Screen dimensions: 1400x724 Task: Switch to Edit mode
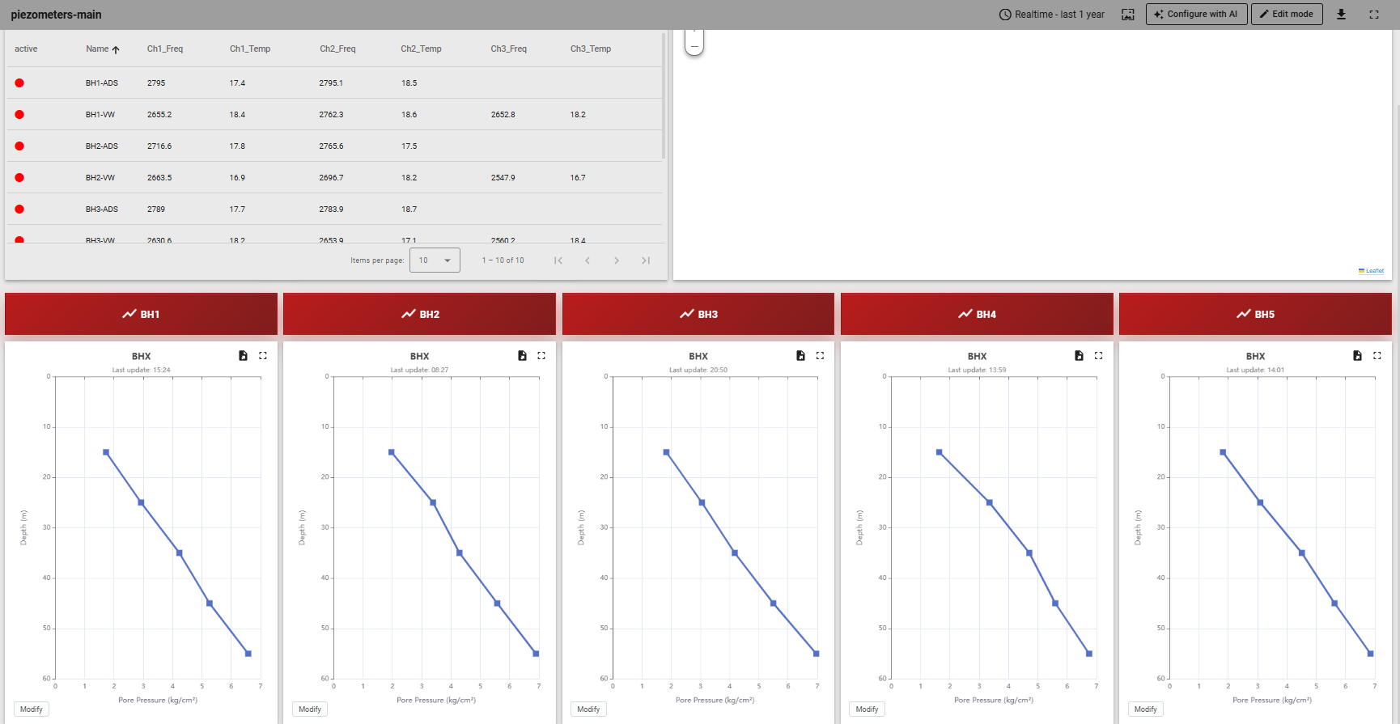(x=1287, y=15)
